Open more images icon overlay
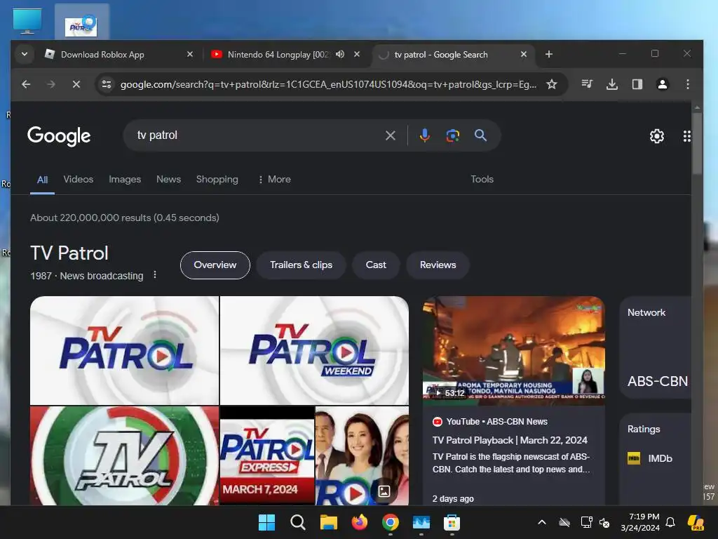The width and height of the screenshot is (718, 539). click(x=384, y=491)
